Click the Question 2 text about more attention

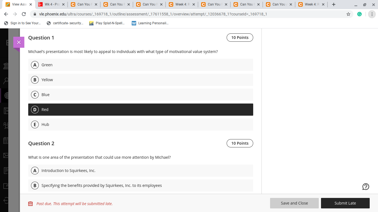(x=99, y=157)
